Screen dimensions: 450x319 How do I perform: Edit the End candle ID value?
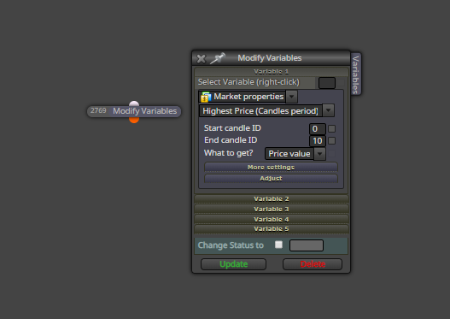(x=318, y=141)
